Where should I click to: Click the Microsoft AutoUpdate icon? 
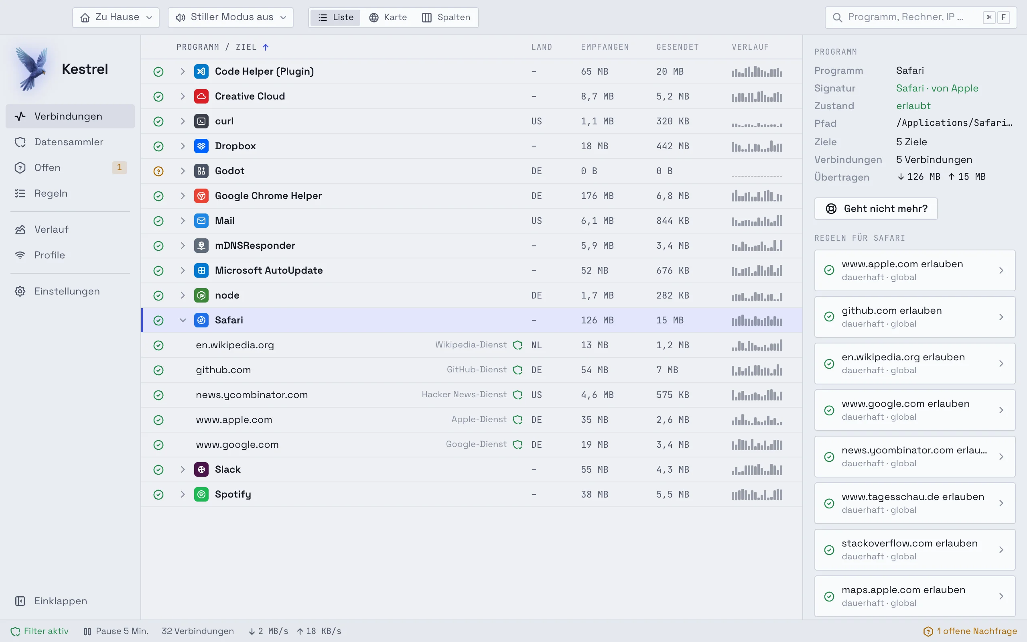[x=201, y=270]
